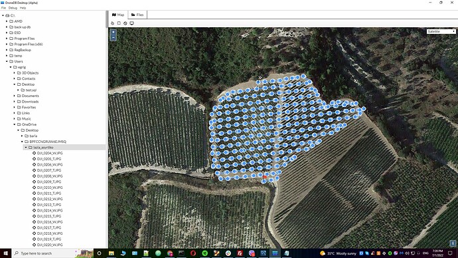This screenshot has height=258, width=458.
Task: Select file DJI_0213_T.JPG
Action: coord(49,205)
